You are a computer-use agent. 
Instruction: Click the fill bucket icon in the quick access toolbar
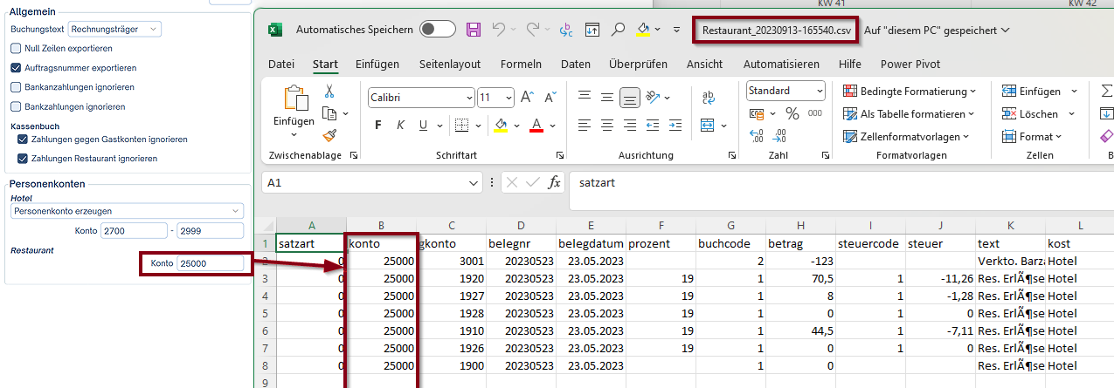point(644,30)
